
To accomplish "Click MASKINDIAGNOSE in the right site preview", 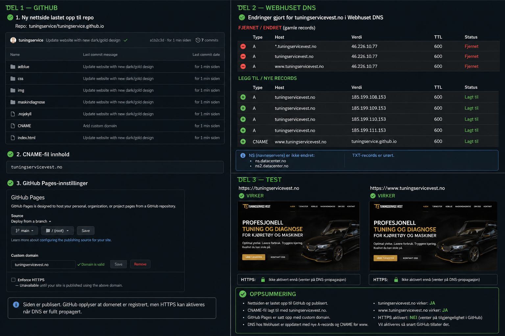I will [463, 206].
